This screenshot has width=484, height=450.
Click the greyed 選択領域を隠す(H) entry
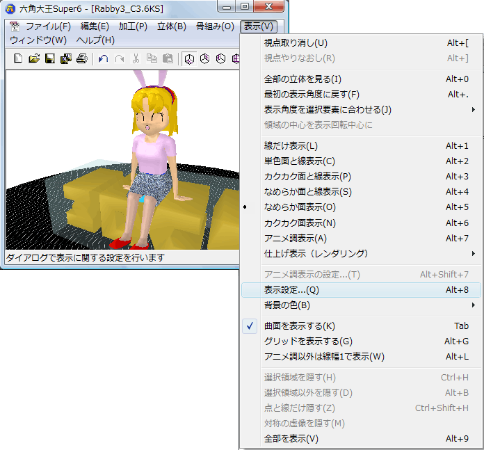click(361, 378)
